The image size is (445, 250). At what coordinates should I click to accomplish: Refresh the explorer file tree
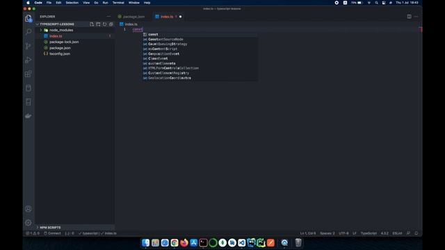coord(105,24)
